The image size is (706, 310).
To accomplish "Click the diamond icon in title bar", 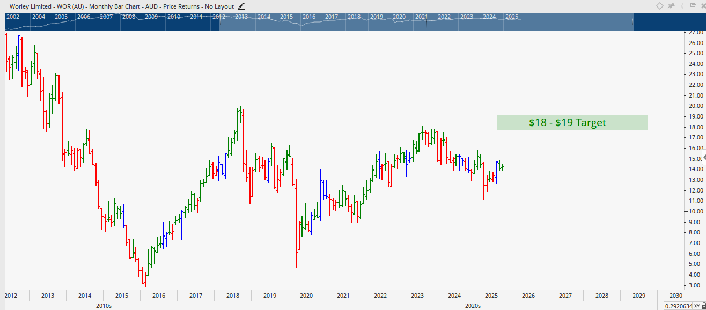I will point(660,6).
